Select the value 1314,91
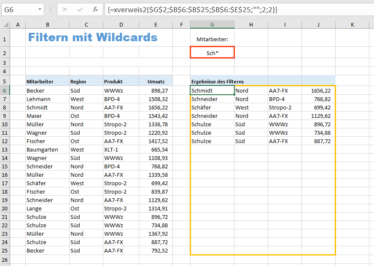The image size is (374, 266). pyautogui.click(x=156, y=209)
